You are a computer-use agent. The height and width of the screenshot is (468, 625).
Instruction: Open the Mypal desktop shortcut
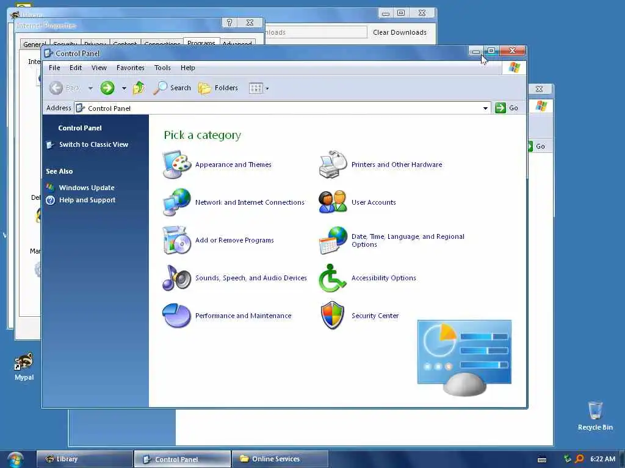pos(24,366)
